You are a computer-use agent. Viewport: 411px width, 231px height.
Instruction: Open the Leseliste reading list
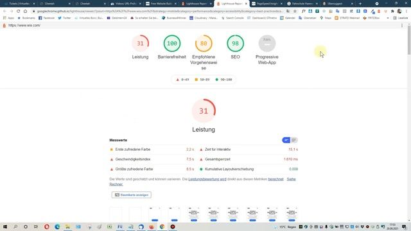click(401, 18)
